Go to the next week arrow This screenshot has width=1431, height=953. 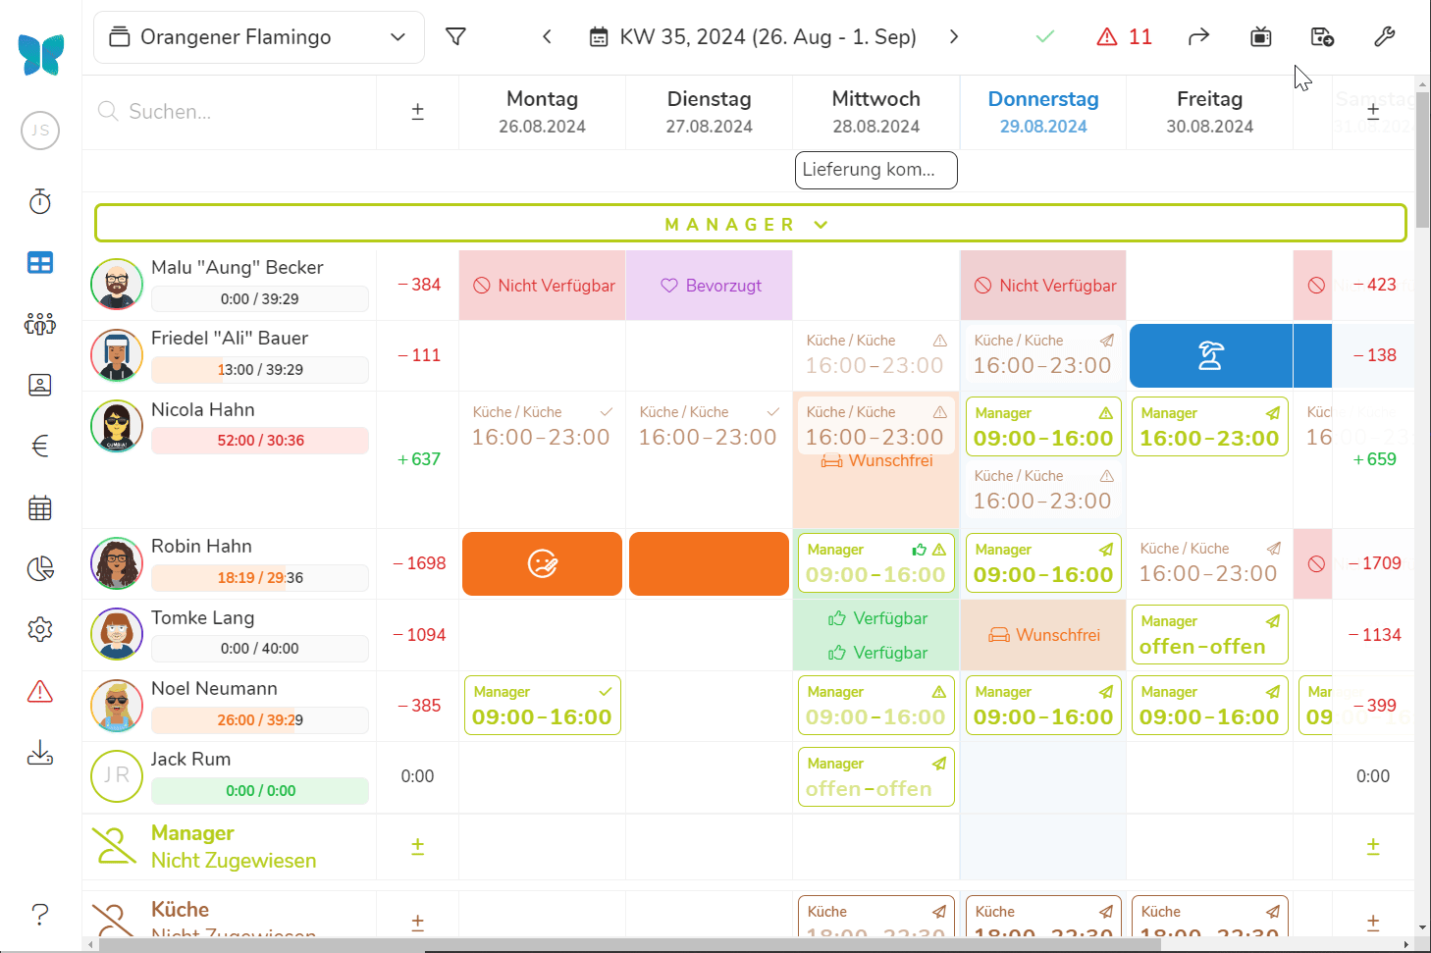pos(954,37)
